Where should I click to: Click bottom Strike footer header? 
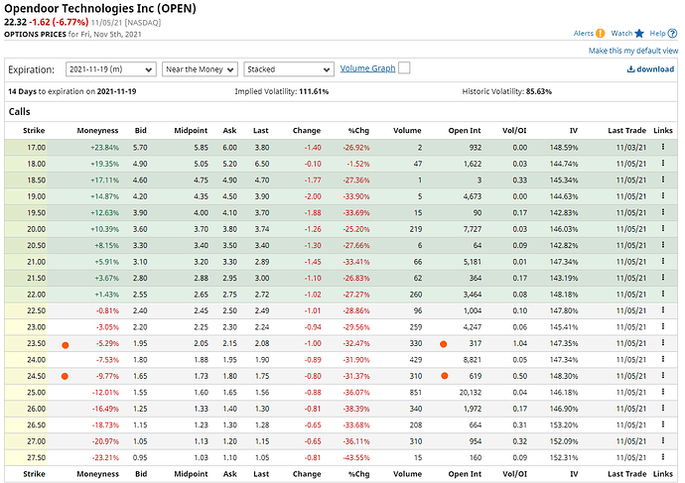pos(34,474)
